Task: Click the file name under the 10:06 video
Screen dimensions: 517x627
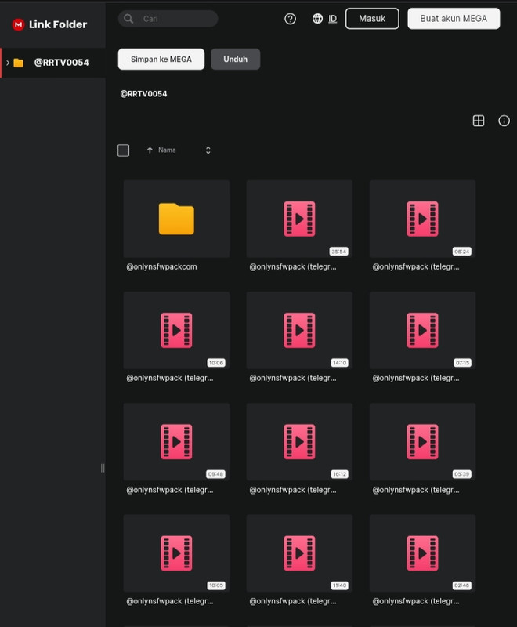Action: [x=170, y=378]
